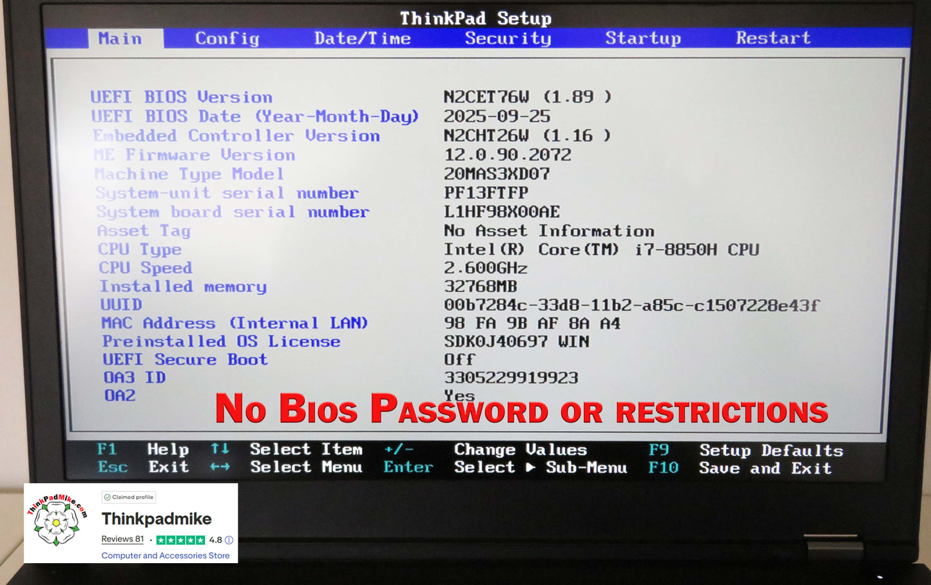Click board serial value L1HF98X00AE
931x585 pixels.
502,211
